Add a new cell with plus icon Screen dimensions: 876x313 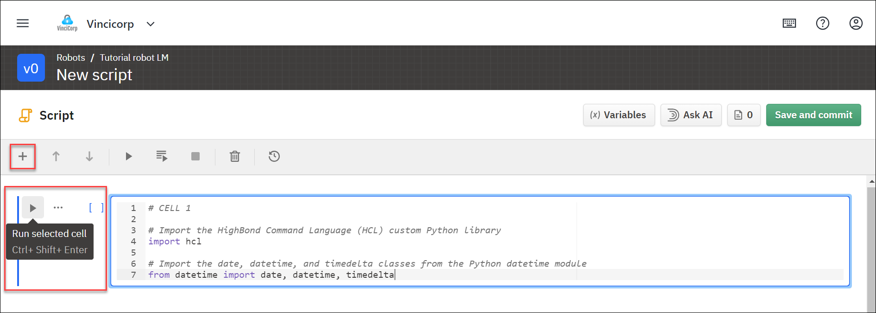[x=23, y=156]
